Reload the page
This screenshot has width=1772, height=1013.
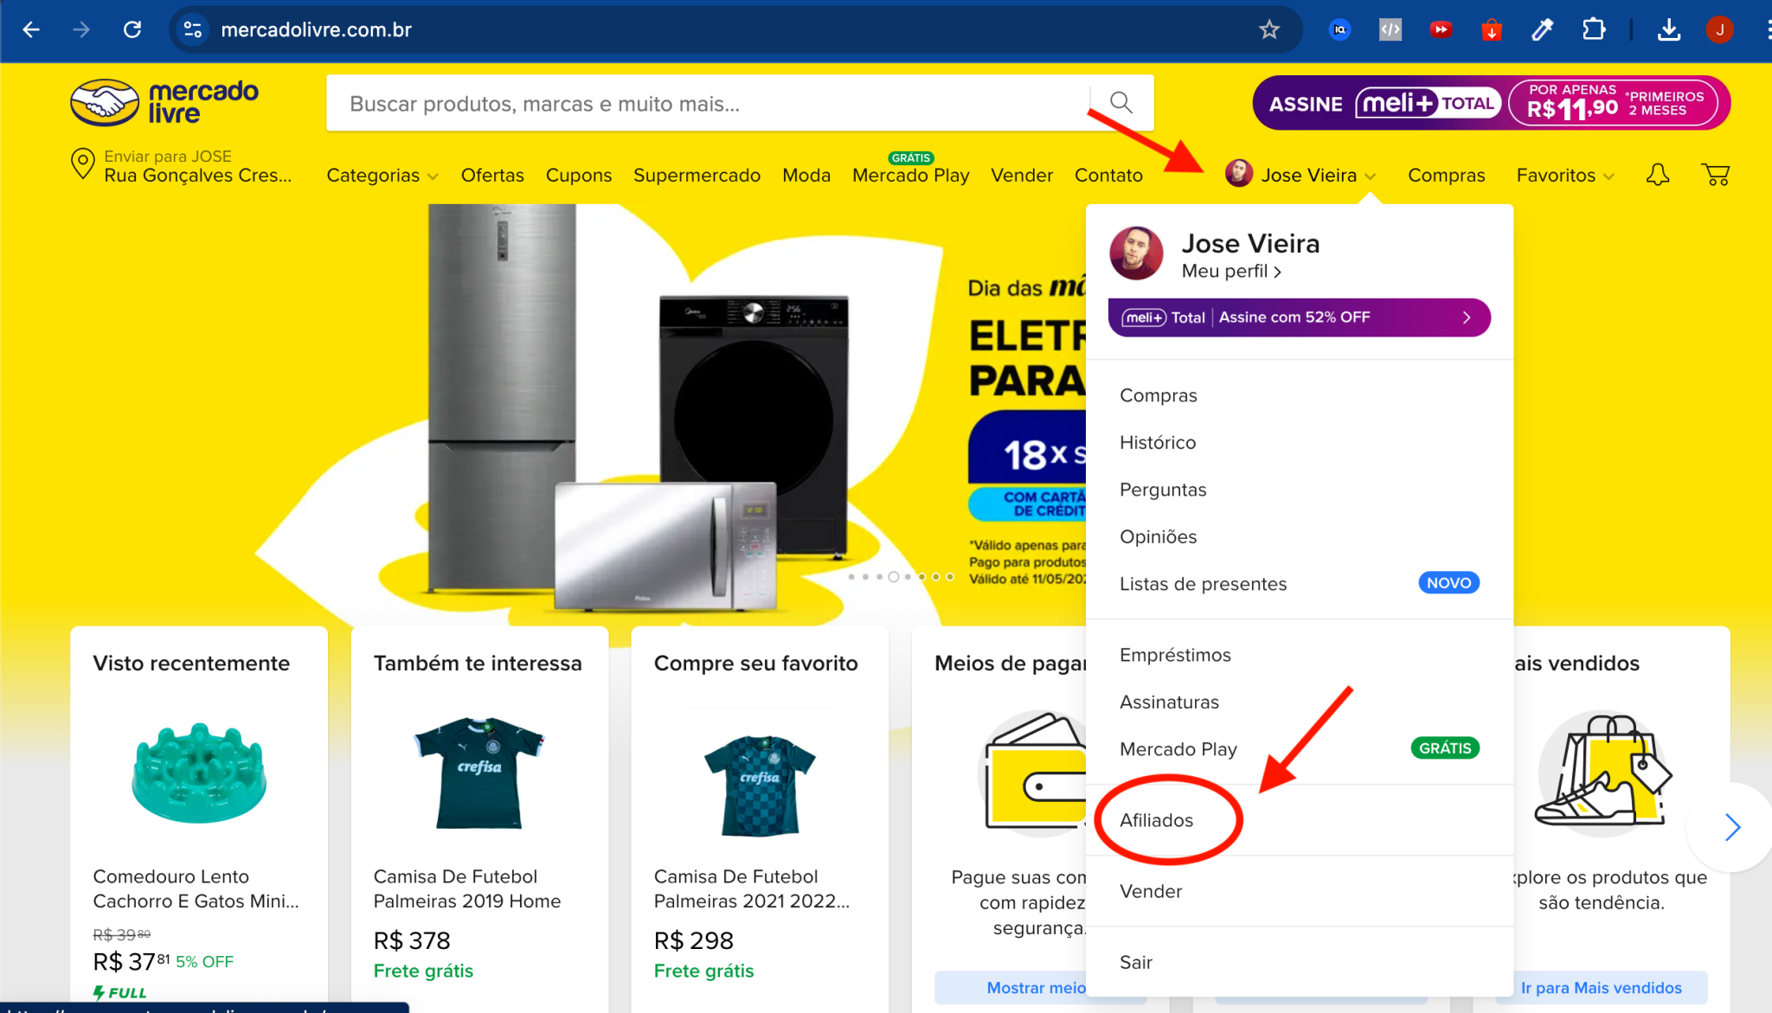[x=133, y=29]
